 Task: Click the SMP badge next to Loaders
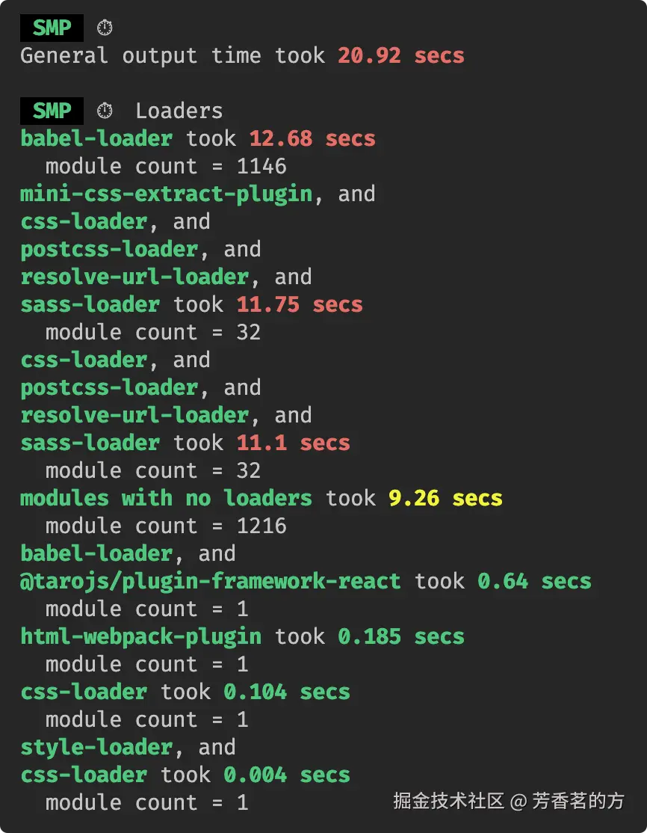[x=52, y=111]
